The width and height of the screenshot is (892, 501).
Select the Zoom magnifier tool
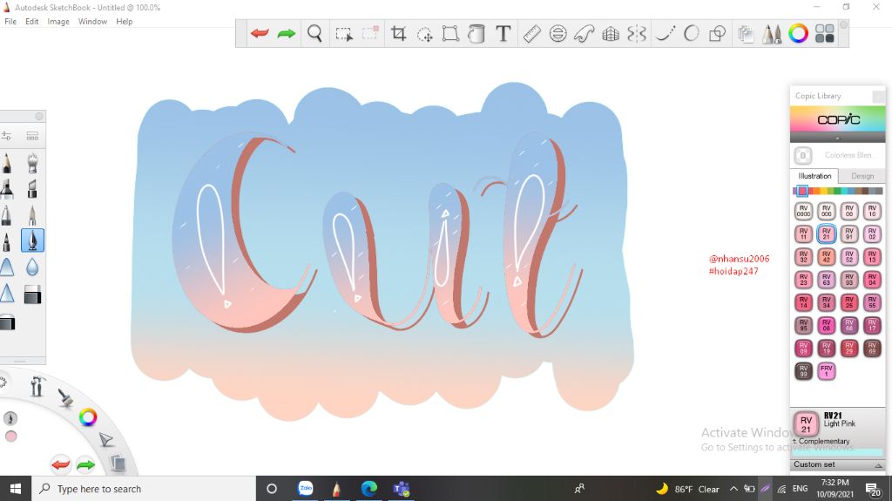(314, 34)
